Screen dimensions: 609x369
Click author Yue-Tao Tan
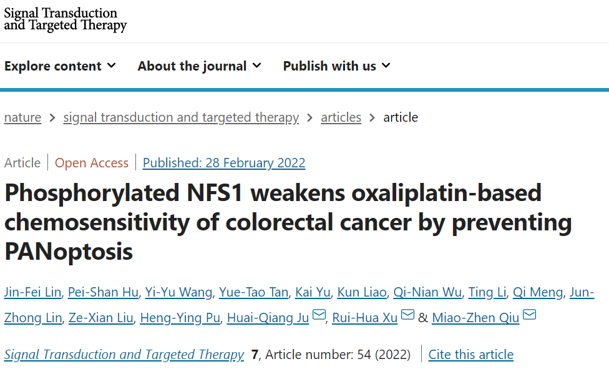point(253,292)
